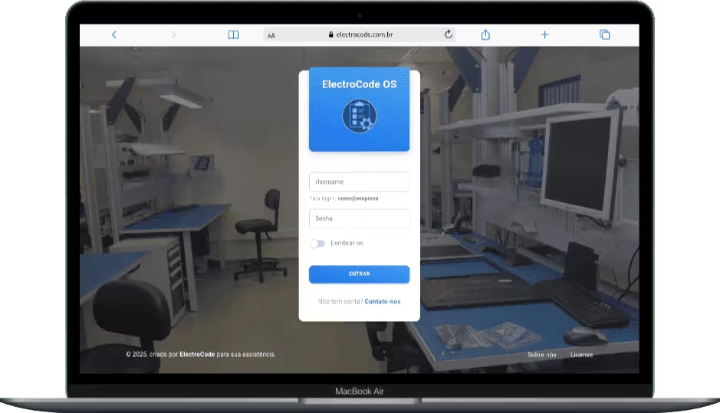The width and height of the screenshot is (720, 413).
Task: Click the browser forward arrow
Action: [173, 34]
